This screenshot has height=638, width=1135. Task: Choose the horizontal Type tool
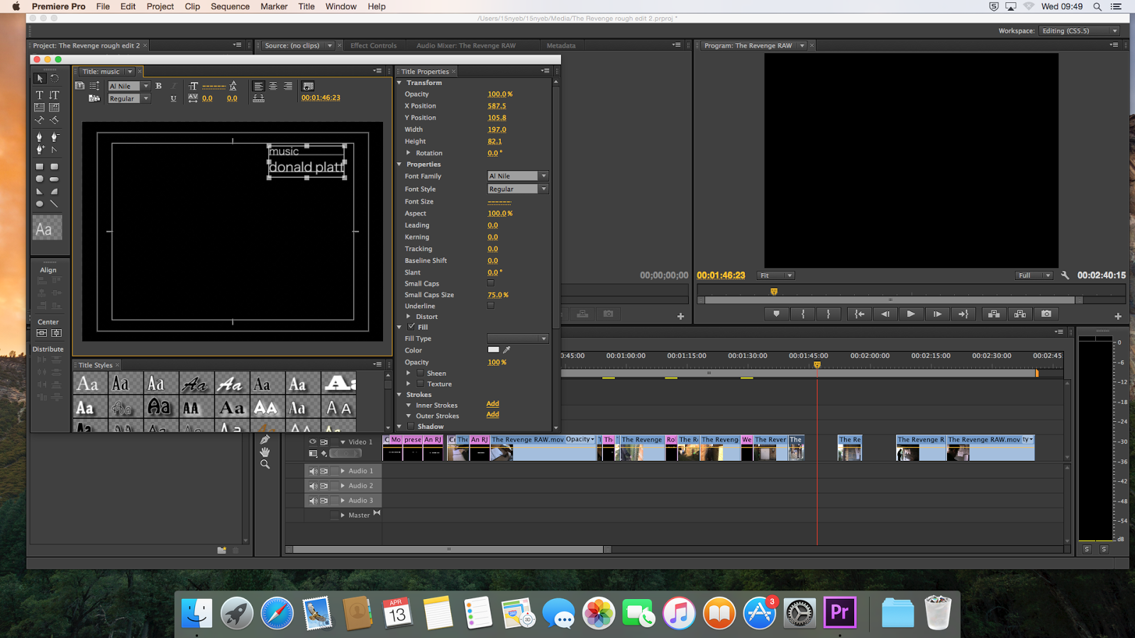(x=40, y=95)
